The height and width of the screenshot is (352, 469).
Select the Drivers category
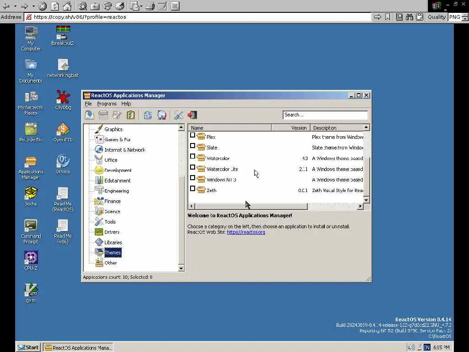(112, 232)
